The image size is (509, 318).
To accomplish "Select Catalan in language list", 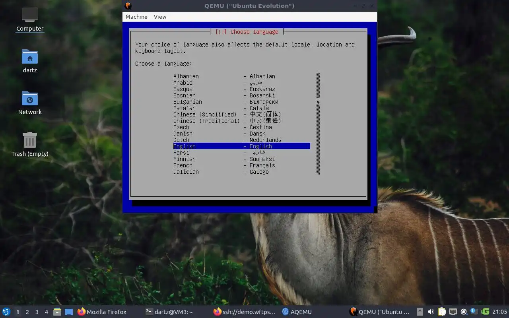I will point(242,108).
